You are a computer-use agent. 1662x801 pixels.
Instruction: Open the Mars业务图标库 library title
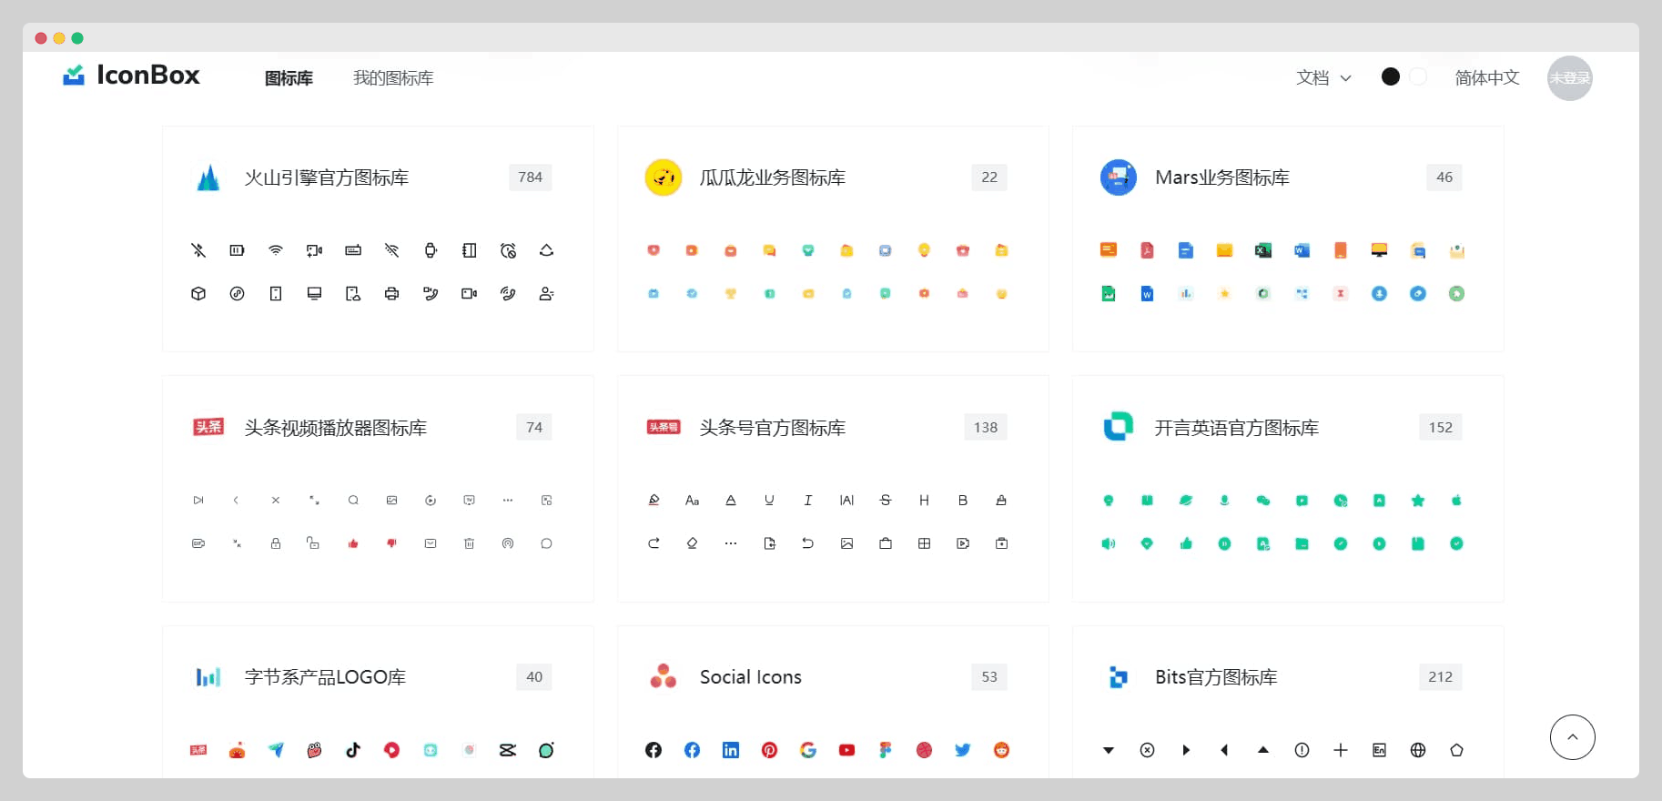[x=1221, y=177]
